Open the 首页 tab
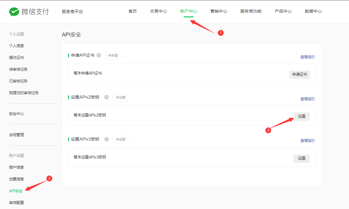This screenshot has width=349, height=209. 132,11
